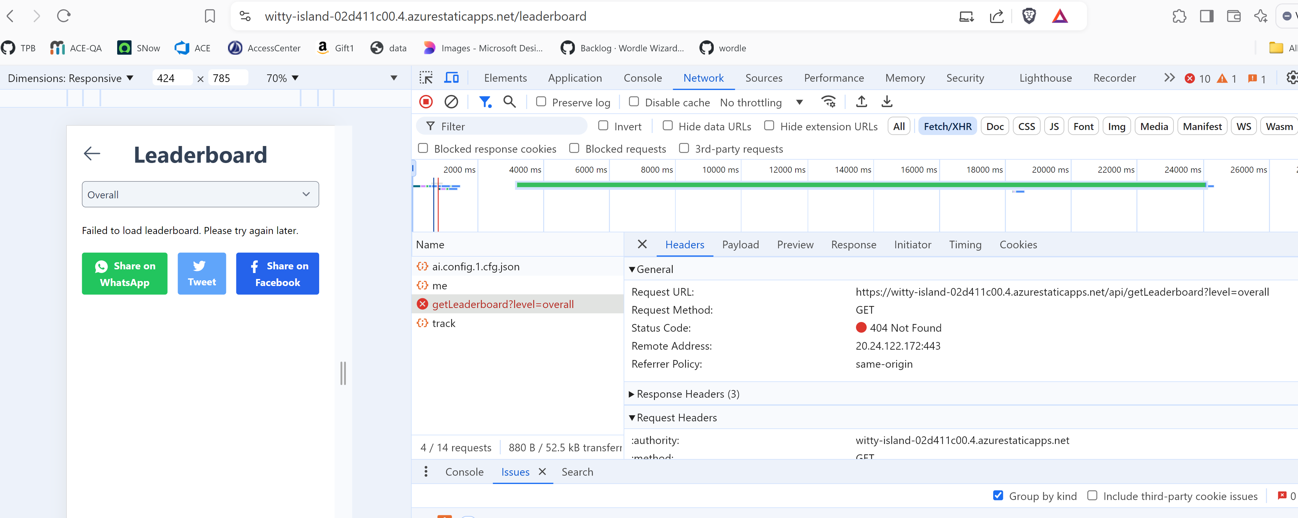Toggle the network filter funnel icon
Screen dimensions: 1298x518
click(x=485, y=102)
